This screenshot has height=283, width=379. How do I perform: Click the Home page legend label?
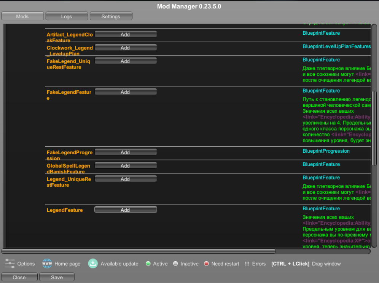[67, 264]
